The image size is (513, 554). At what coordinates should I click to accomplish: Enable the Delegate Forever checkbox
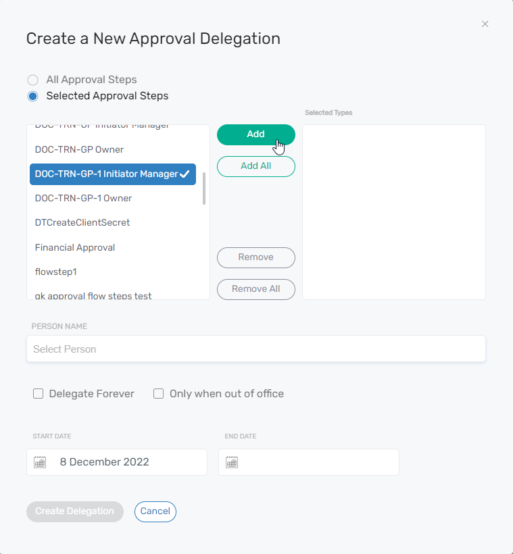click(38, 393)
